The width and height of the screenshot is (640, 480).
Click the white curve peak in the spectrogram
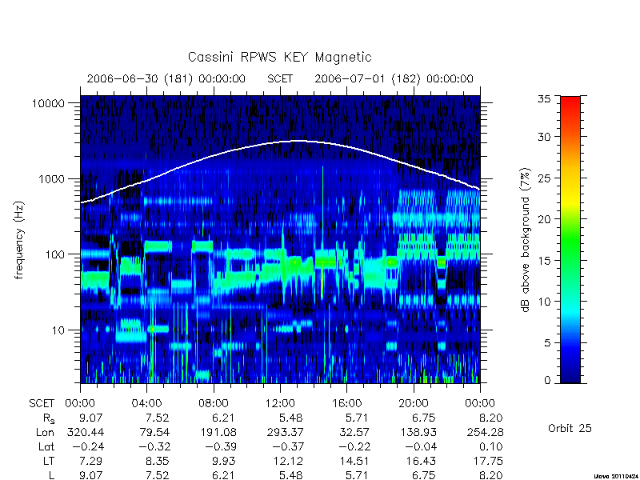coord(298,141)
